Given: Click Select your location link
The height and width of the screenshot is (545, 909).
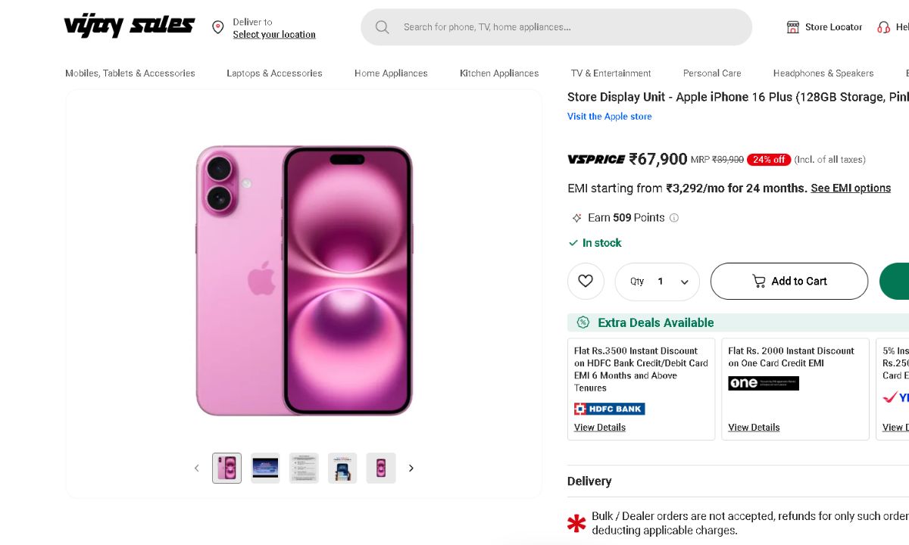Looking at the screenshot, I should [x=274, y=35].
